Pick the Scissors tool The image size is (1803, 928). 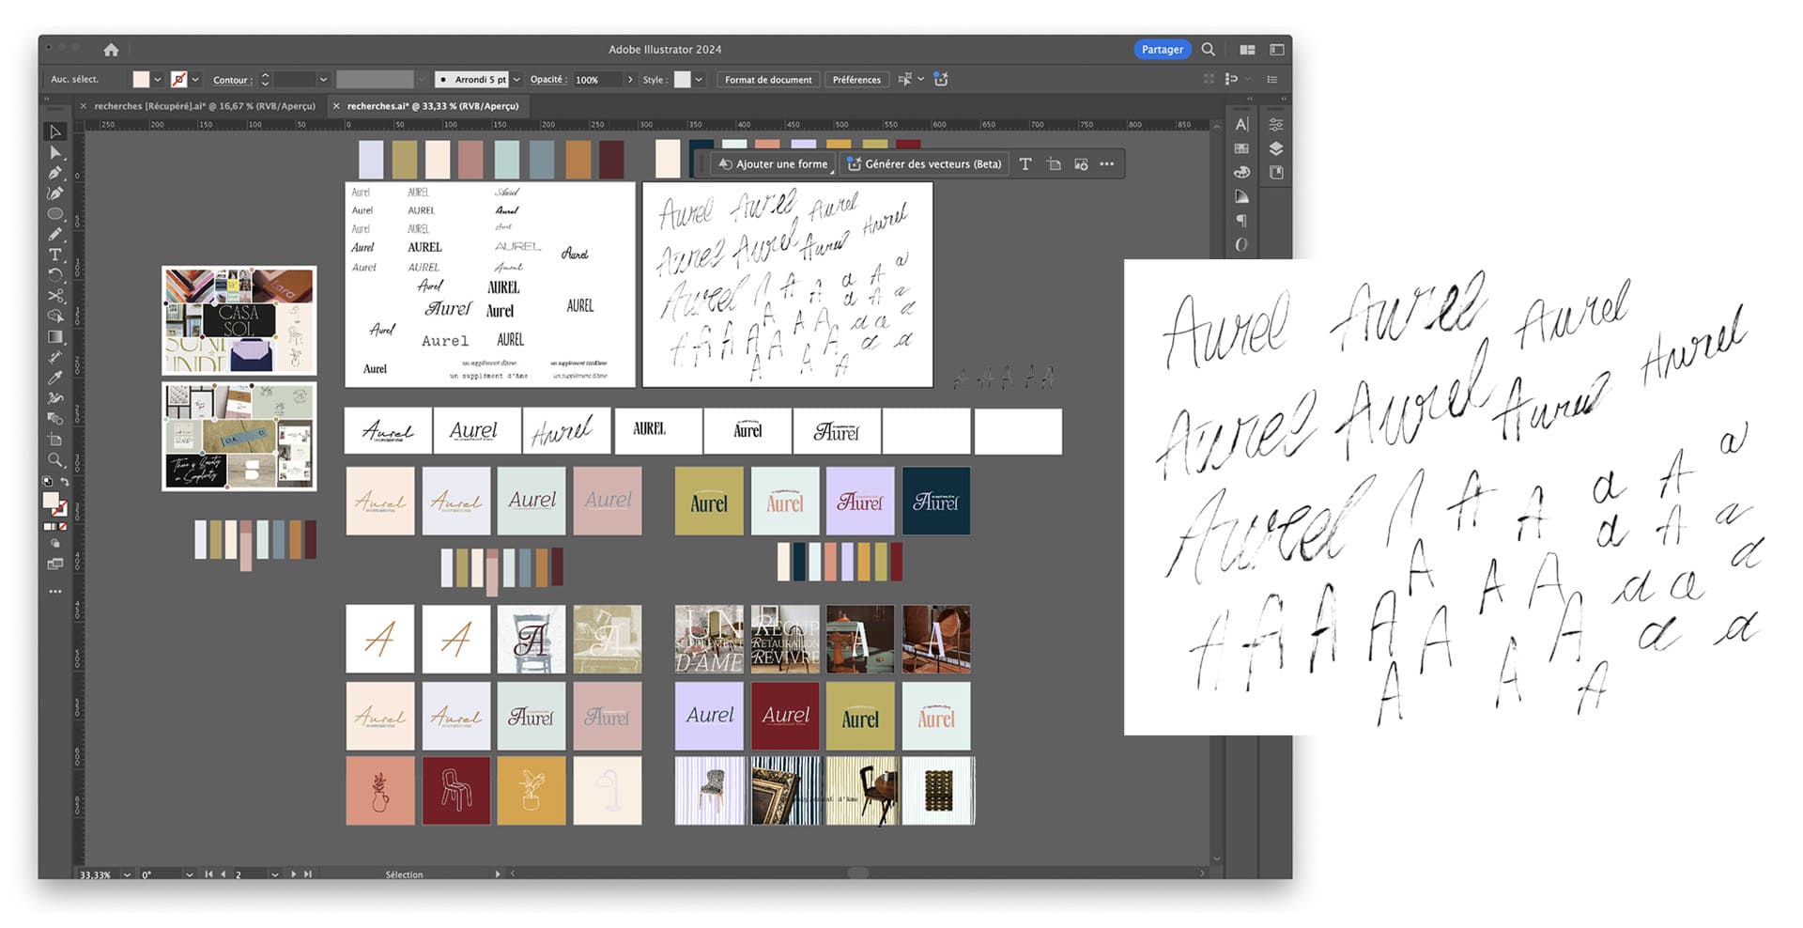pos(55,296)
